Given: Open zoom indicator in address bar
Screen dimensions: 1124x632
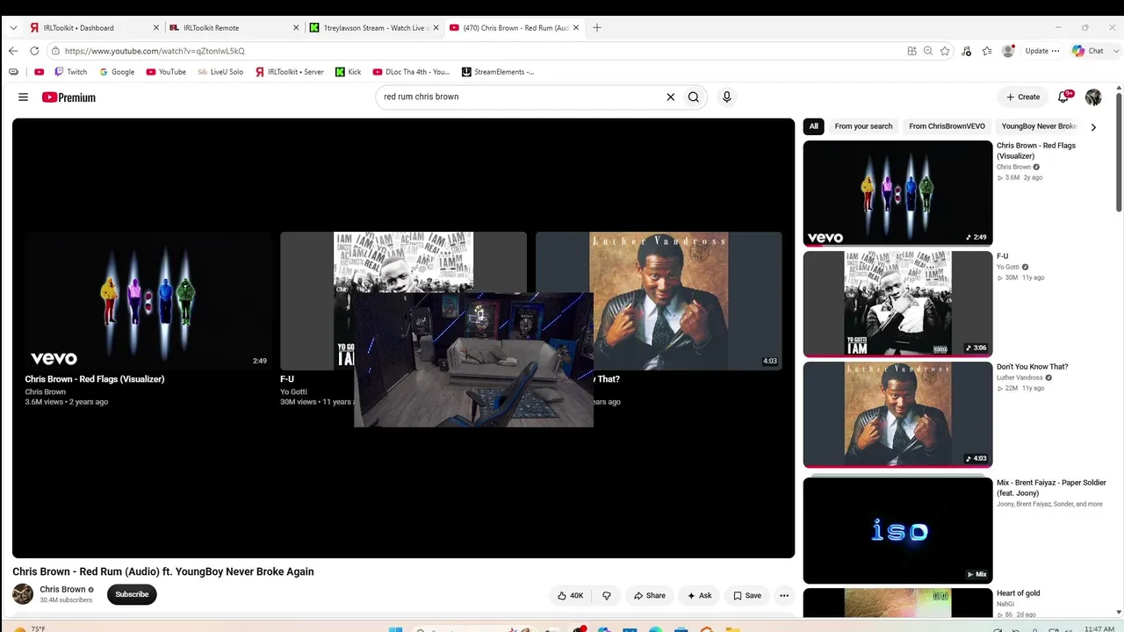Looking at the screenshot, I should (928, 51).
